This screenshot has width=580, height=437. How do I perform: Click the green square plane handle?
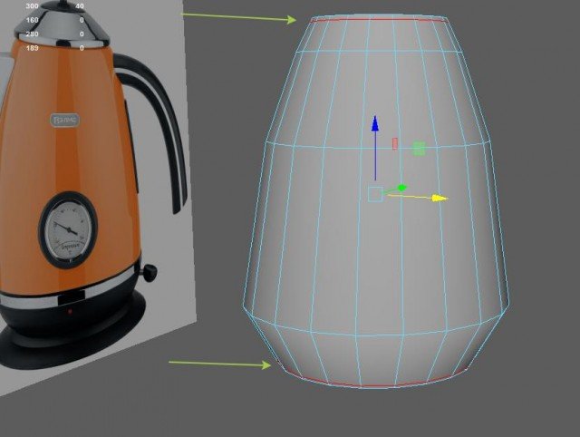419,148
